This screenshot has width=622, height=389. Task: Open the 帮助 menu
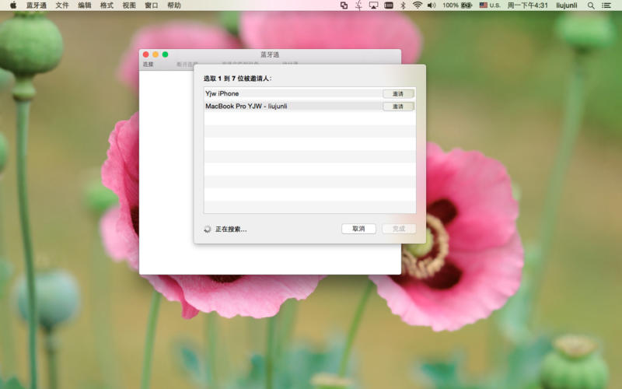[173, 5]
